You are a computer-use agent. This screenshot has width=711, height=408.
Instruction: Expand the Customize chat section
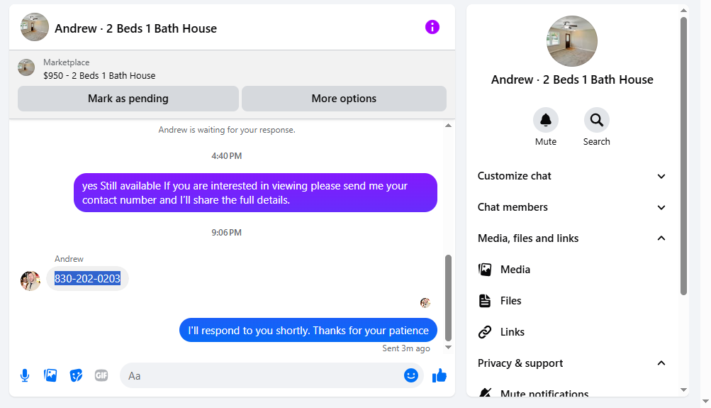coord(572,176)
